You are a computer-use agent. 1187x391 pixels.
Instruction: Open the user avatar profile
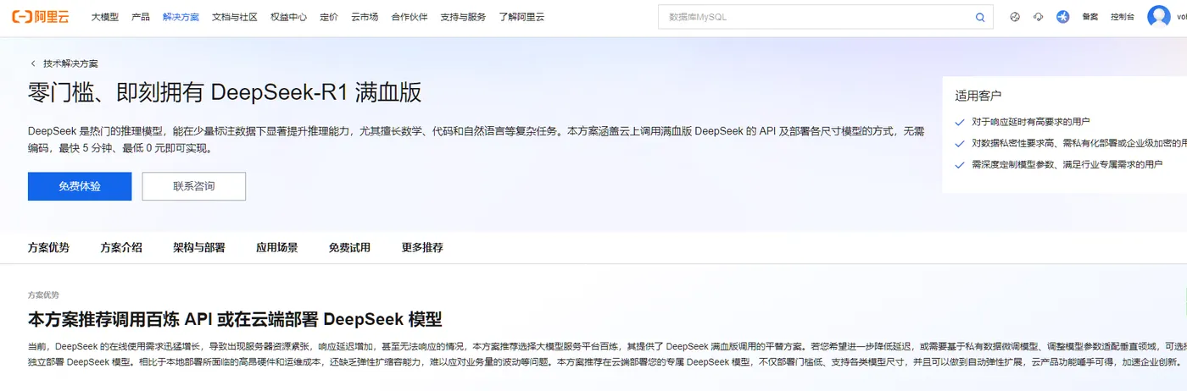1159,17
